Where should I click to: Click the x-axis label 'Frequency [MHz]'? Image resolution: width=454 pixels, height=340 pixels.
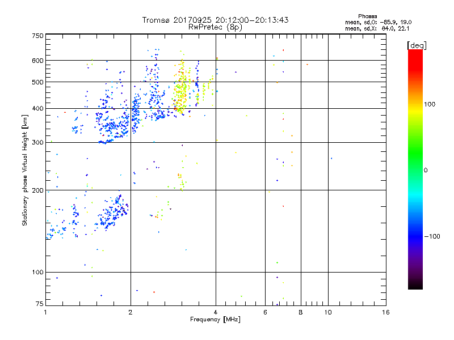[215, 320]
